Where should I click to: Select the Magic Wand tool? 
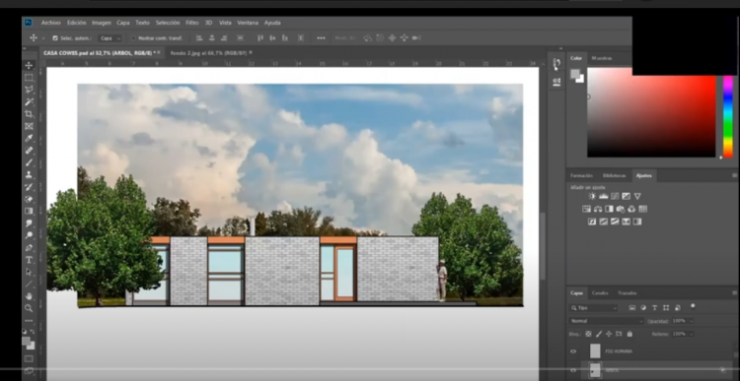[x=29, y=101]
